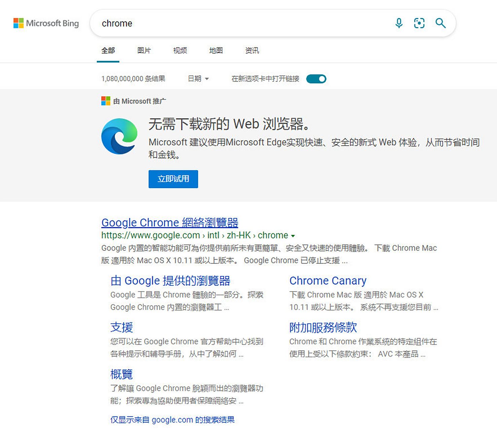Click the 在新选项卡中打开链接 label text
This screenshot has height=431, width=497.
265,79
